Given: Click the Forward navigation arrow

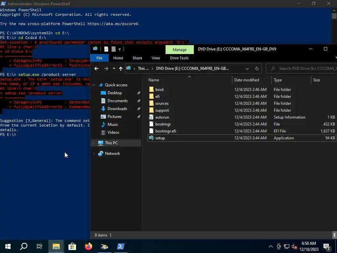Looking at the screenshot, I should click(106, 69).
